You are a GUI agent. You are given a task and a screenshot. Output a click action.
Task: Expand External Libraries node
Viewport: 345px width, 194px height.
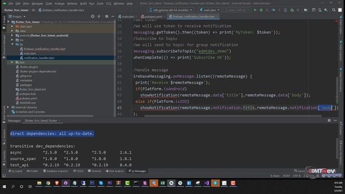click(x=8, y=107)
